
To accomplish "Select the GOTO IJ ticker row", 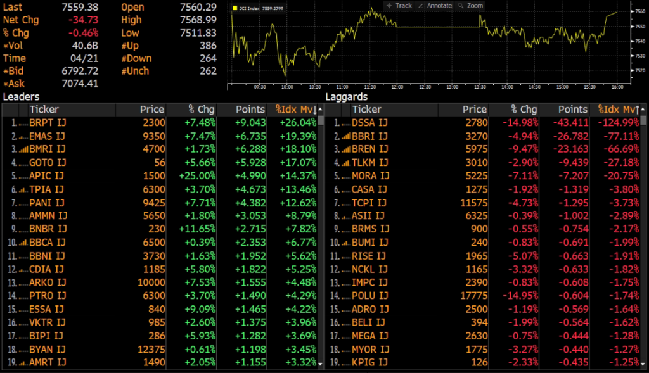I will [x=48, y=162].
